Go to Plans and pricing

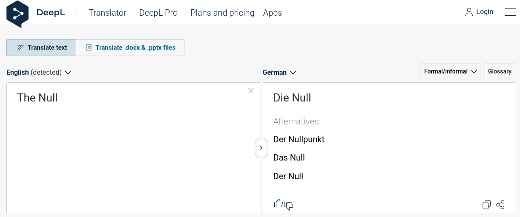coord(222,13)
